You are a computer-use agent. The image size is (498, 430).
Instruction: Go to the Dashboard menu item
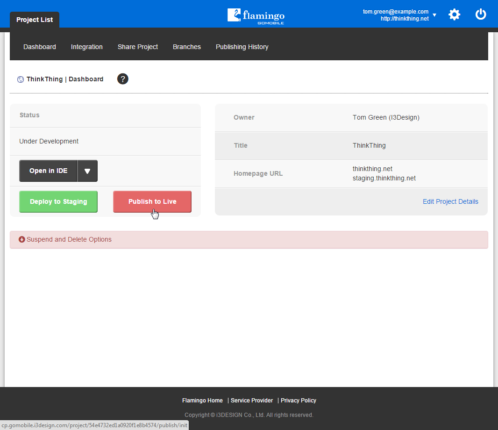(40, 47)
